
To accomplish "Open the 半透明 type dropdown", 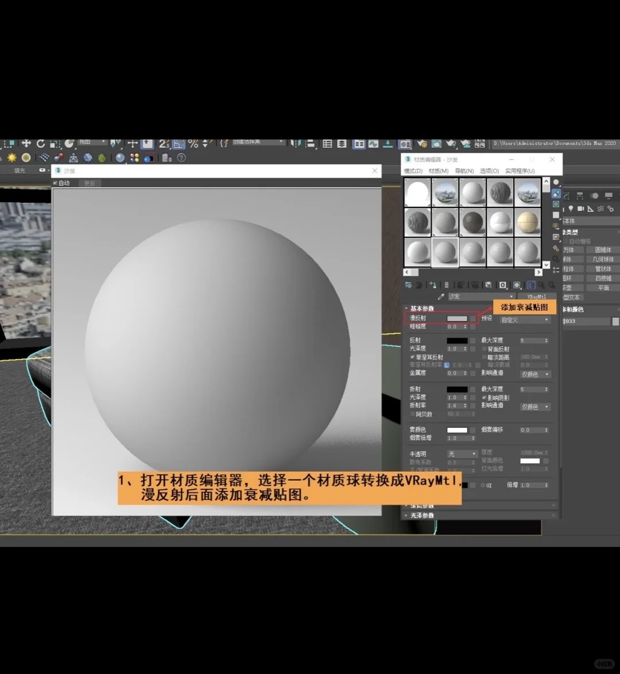I will point(462,454).
